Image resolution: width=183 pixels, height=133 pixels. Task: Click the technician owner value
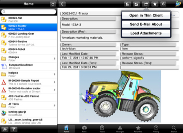(69, 48)
